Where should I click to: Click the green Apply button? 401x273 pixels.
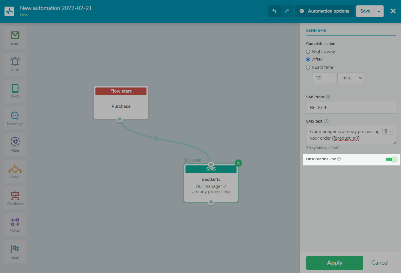point(334,263)
